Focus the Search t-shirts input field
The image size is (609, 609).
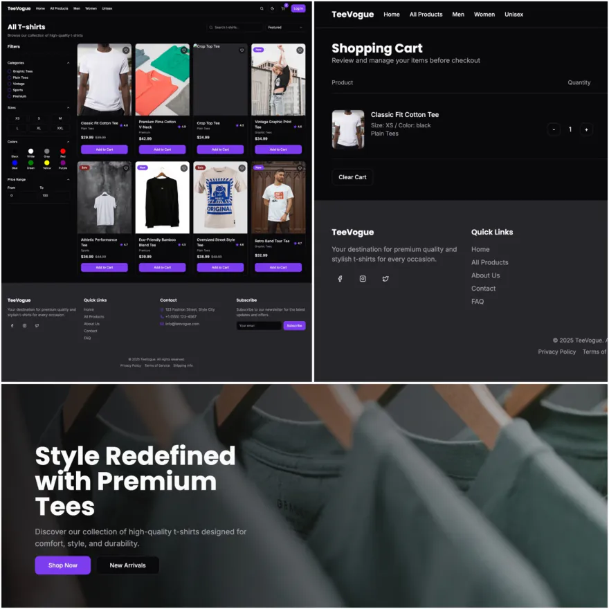point(235,27)
